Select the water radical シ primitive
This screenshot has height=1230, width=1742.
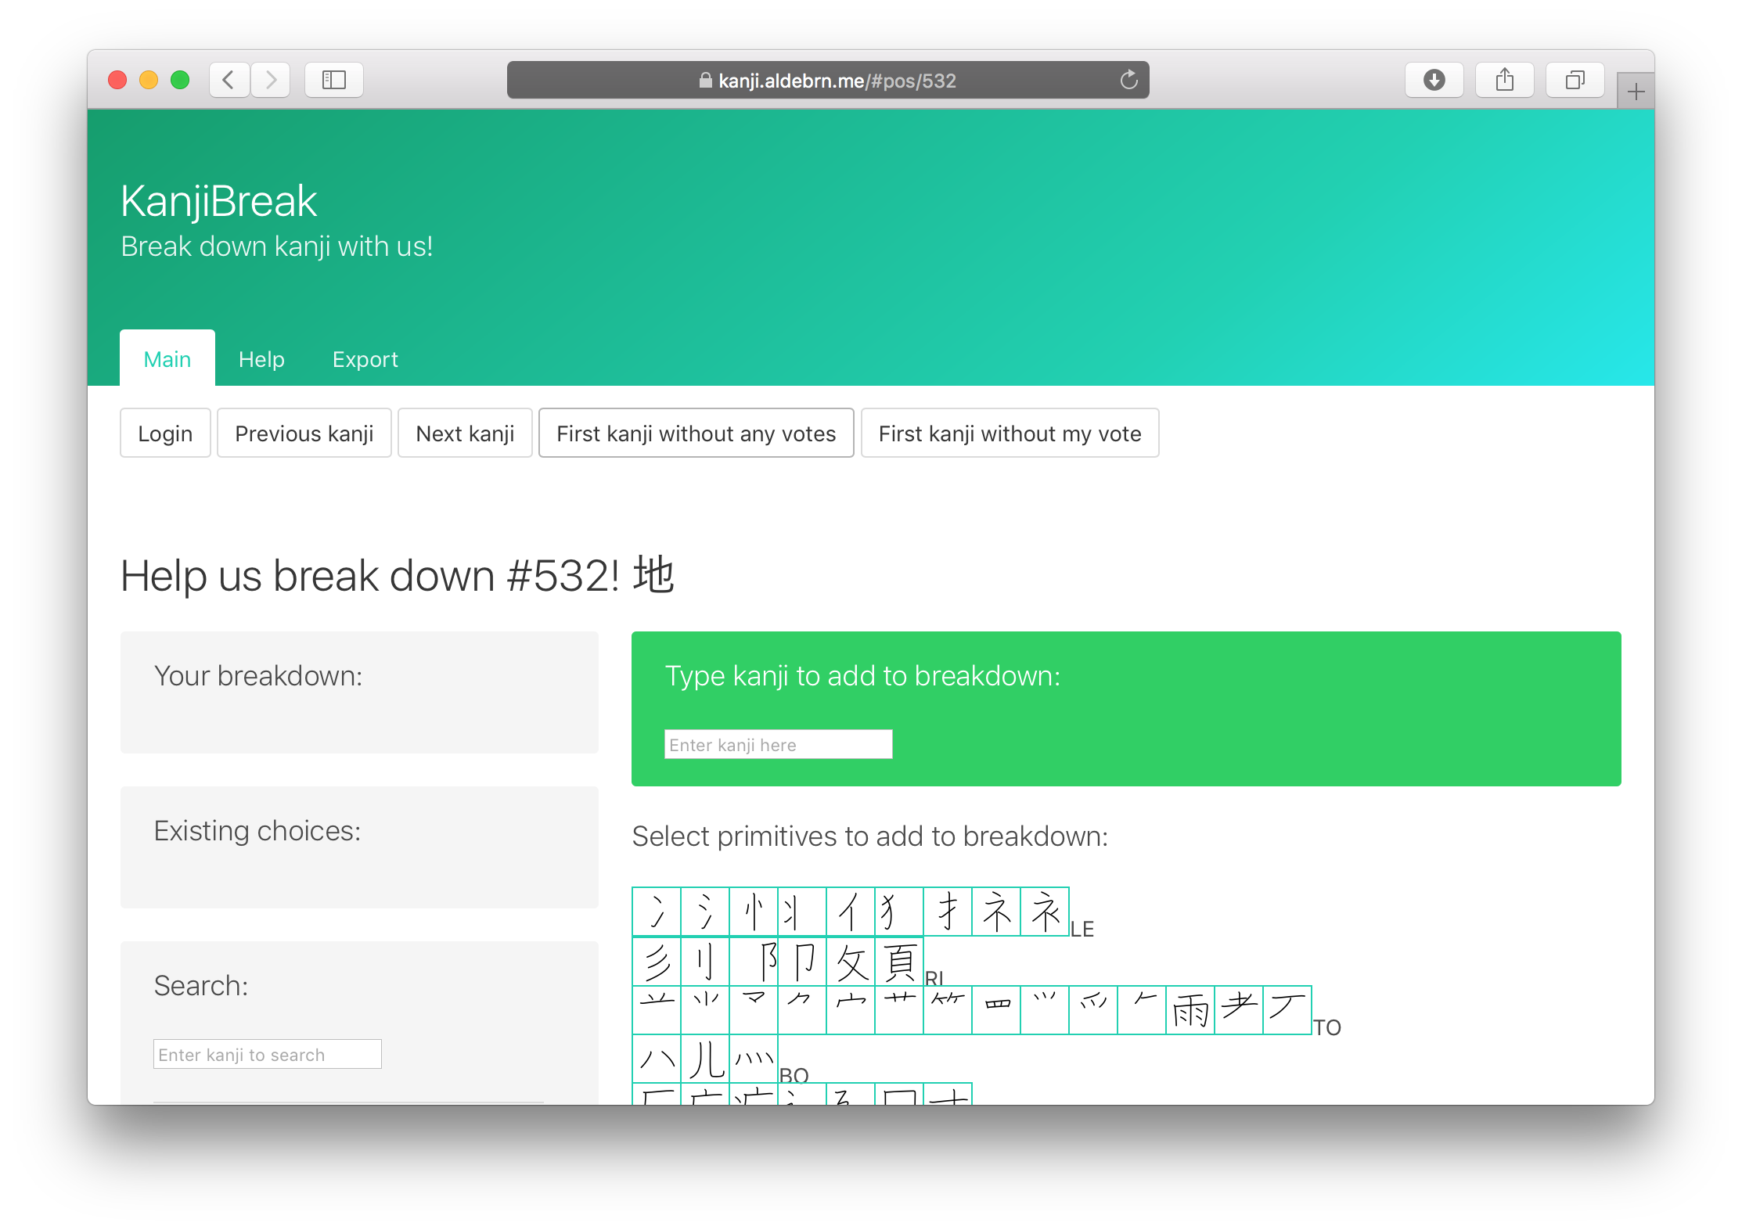(706, 912)
